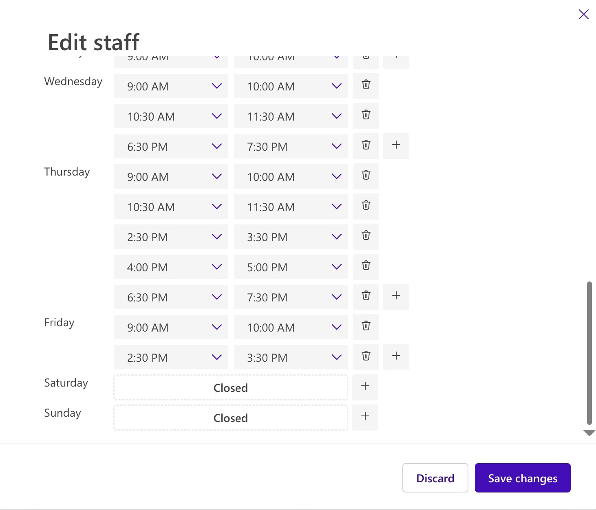The width and height of the screenshot is (596, 510).
Task: Delete Thursday 9:00 AM–10:00 AM slot
Action: (366, 176)
